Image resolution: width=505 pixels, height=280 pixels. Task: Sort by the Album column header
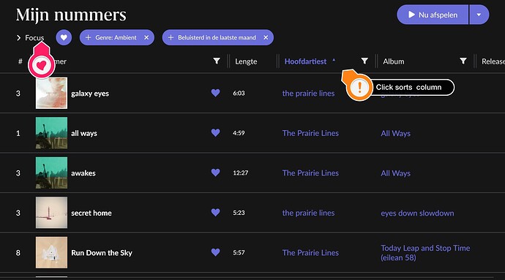(x=394, y=61)
